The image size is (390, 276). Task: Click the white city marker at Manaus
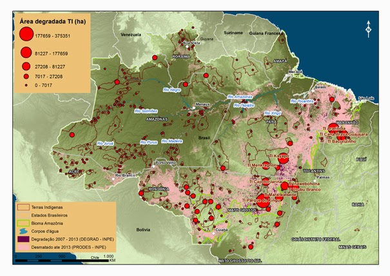tap(194, 108)
